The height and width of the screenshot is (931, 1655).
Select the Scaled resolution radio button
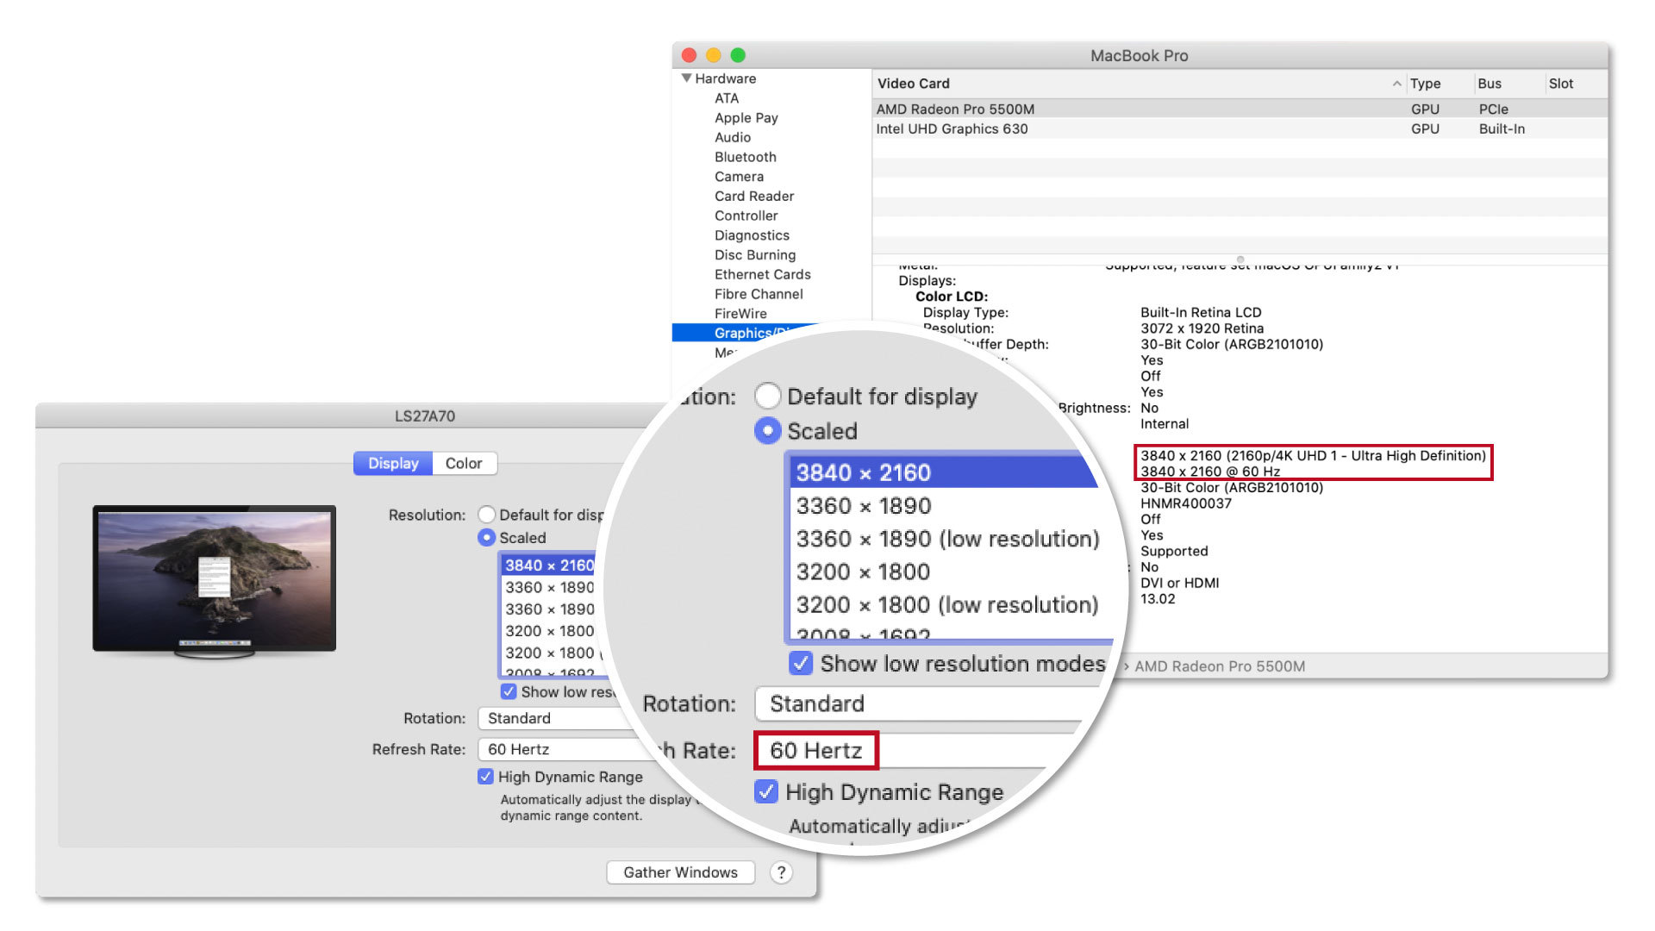tap(486, 538)
